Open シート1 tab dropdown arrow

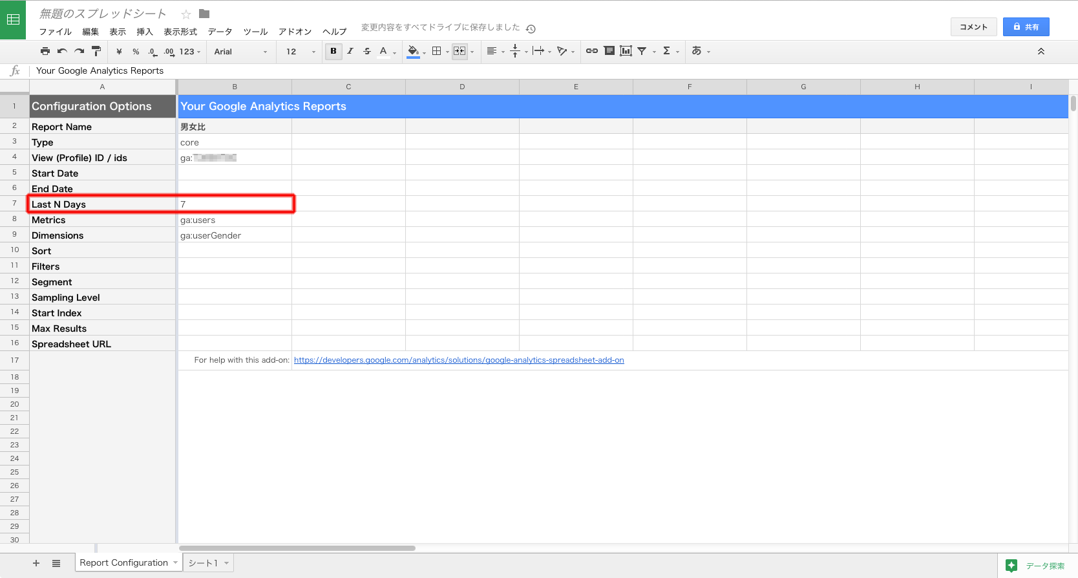tap(226, 563)
